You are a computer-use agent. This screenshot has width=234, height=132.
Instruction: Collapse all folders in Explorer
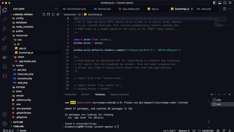(58, 14)
